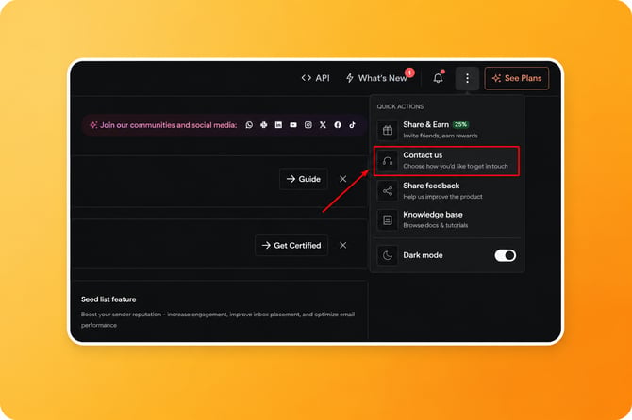Open Knowledge base from quick actions
This screenshot has height=420, width=632.
point(446,219)
